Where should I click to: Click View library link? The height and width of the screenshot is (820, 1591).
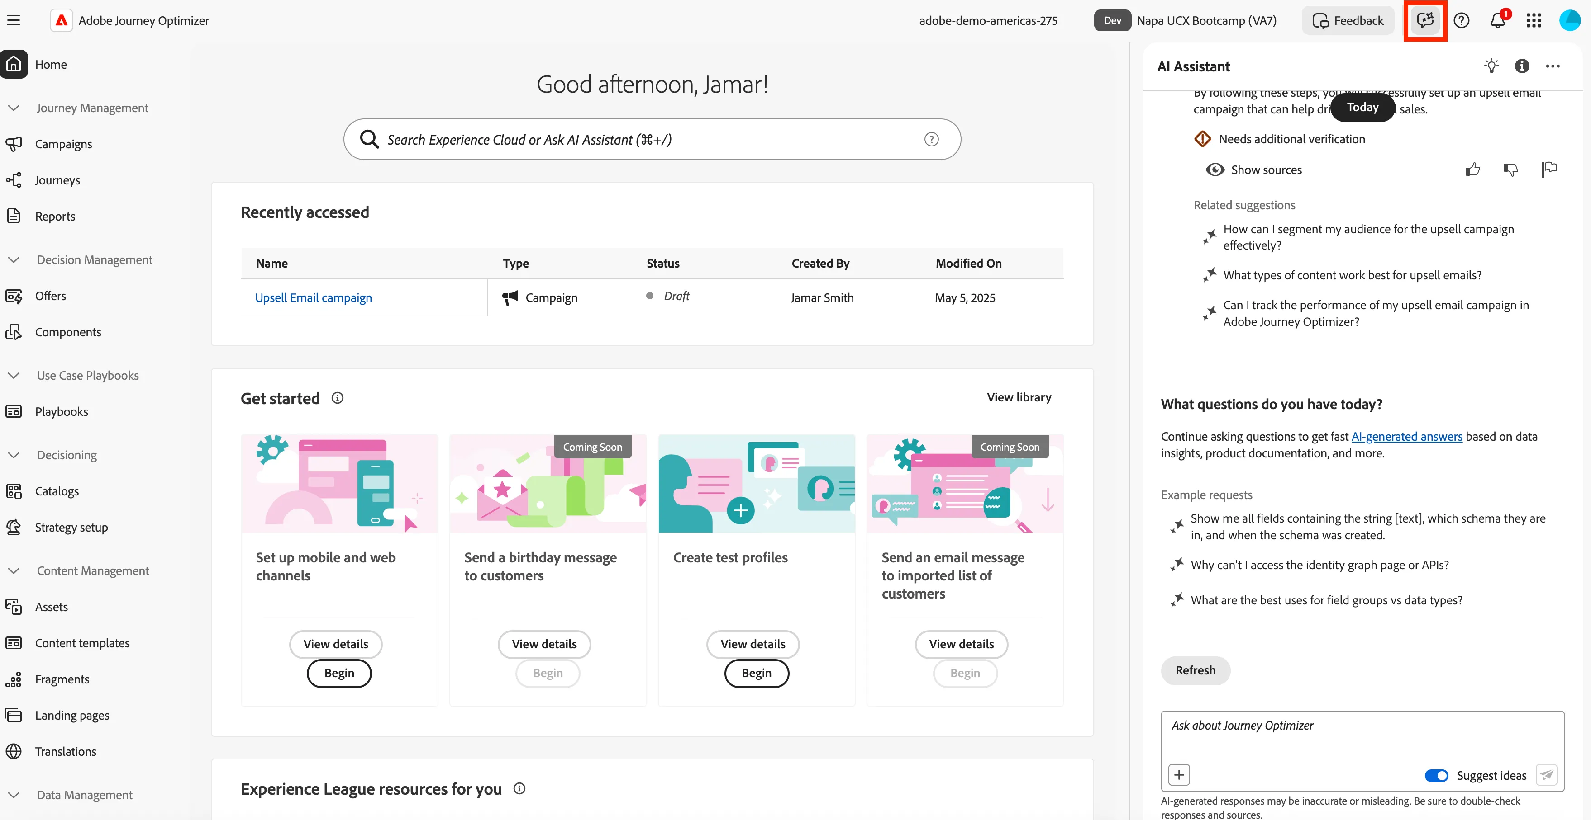(x=1019, y=397)
